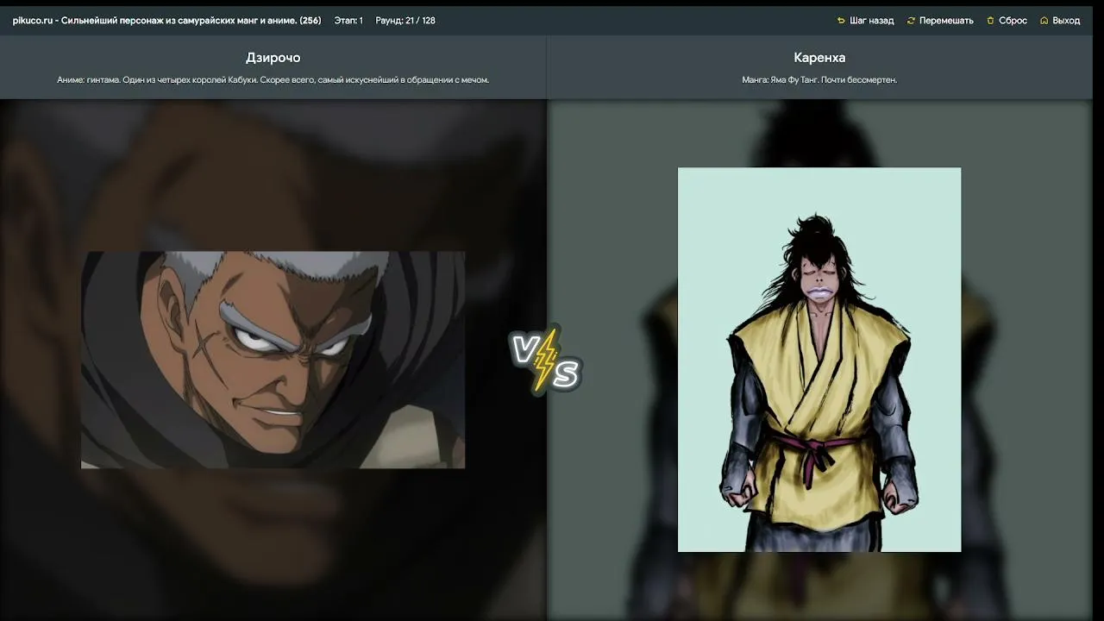Click the back arrow icon beside Шаг назад
The width and height of the screenshot is (1104, 621).
841,21
